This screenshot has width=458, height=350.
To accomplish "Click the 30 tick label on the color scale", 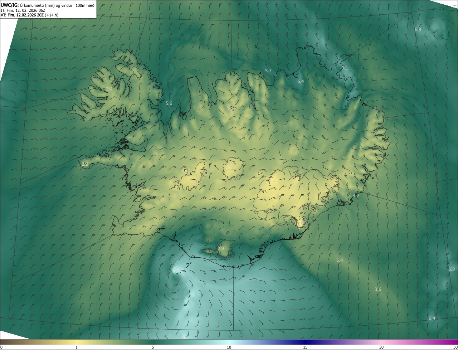I will click(381, 347).
